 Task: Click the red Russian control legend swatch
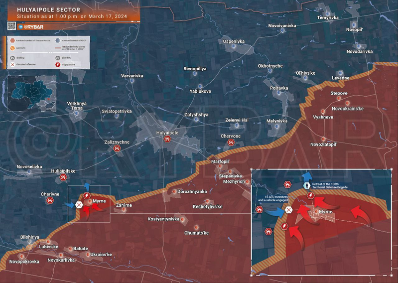[x=11, y=41]
